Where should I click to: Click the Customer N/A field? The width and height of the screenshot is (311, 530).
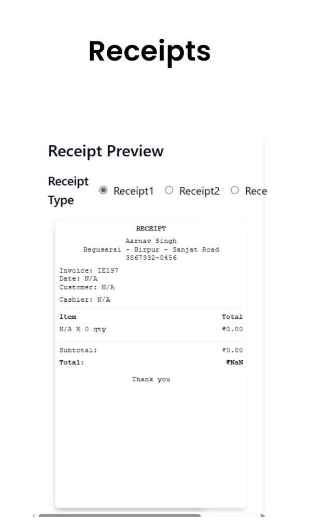click(84, 287)
